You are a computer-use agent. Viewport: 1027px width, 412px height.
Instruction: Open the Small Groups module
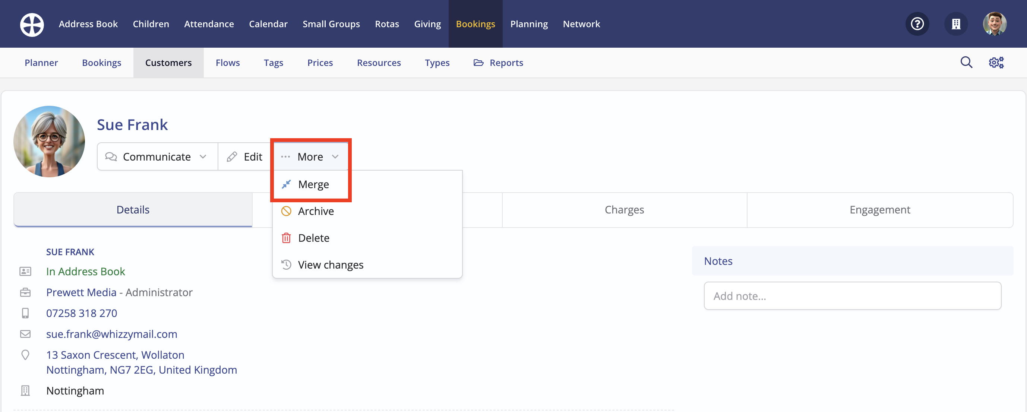pyautogui.click(x=331, y=24)
